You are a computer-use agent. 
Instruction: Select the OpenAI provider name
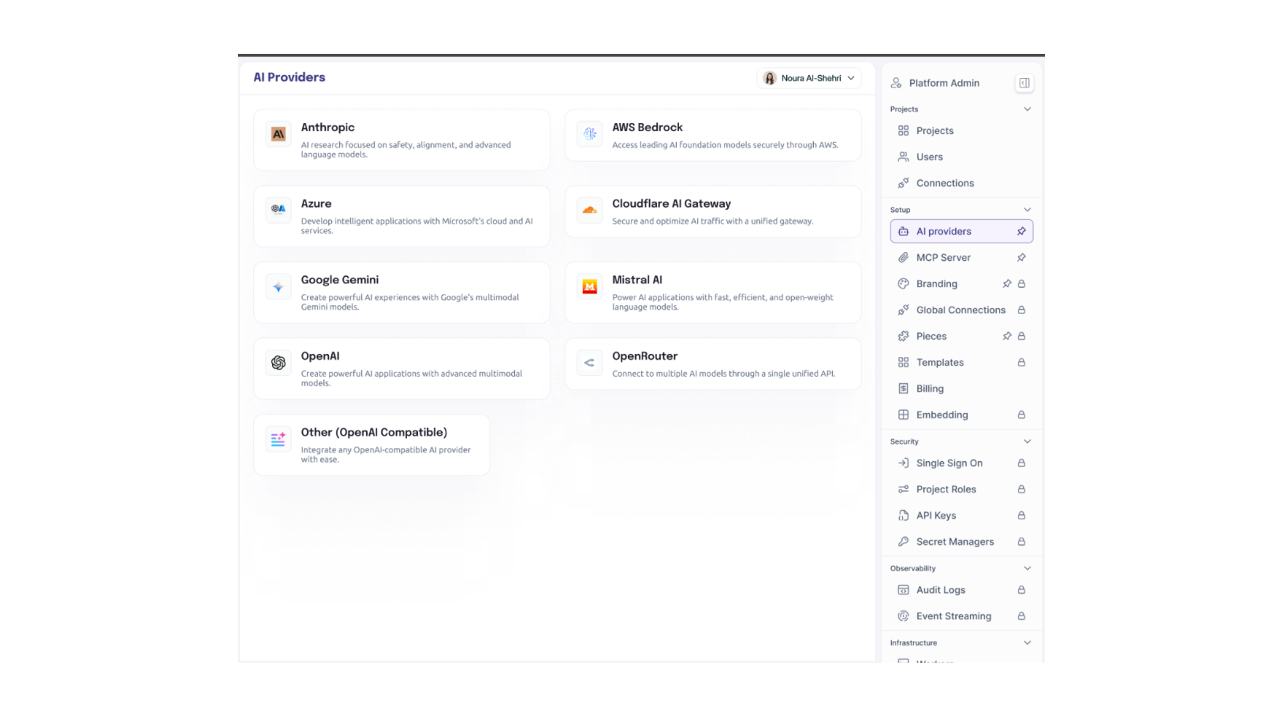pos(320,357)
